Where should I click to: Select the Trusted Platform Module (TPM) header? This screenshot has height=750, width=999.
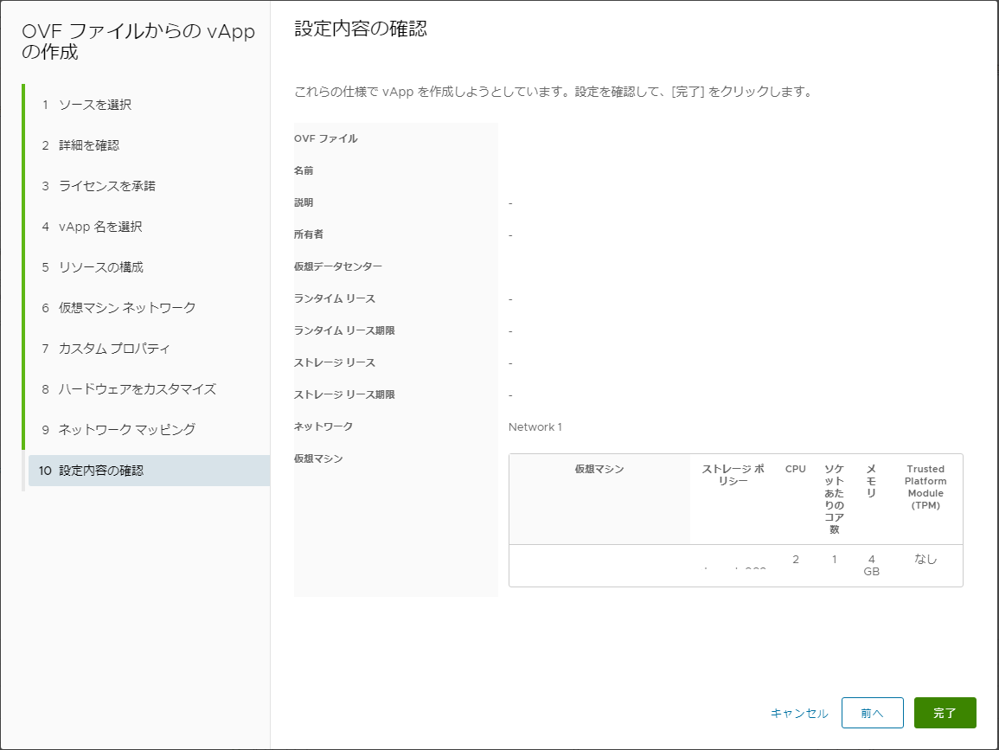925,487
